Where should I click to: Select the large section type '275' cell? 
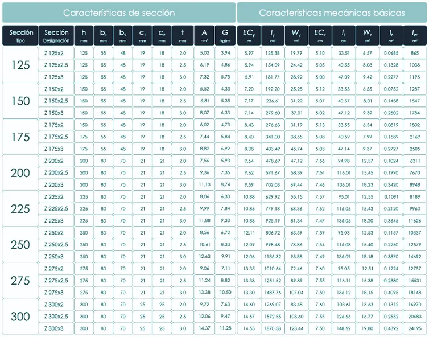click(20, 281)
